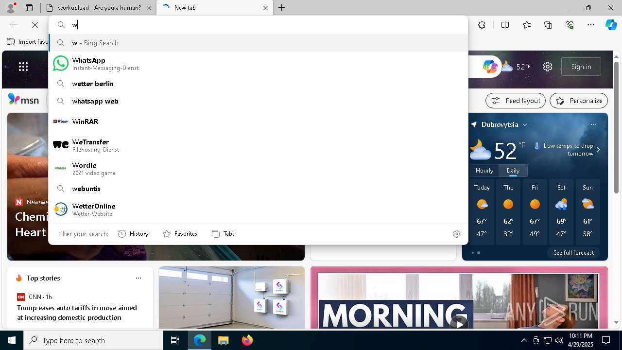Stop loading the page button

tap(35, 25)
